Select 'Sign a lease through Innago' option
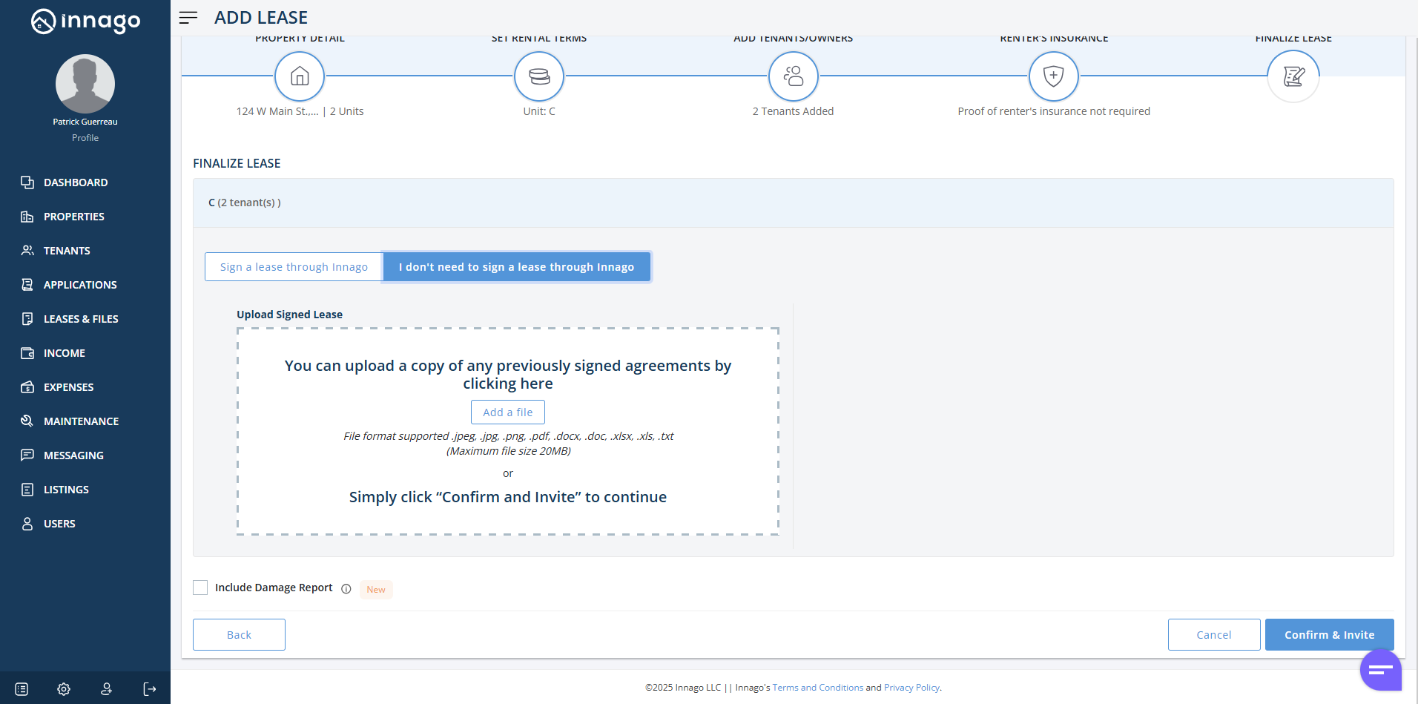Image resolution: width=1418 pixels, height=704 pixels. click(x=294, y=267)
